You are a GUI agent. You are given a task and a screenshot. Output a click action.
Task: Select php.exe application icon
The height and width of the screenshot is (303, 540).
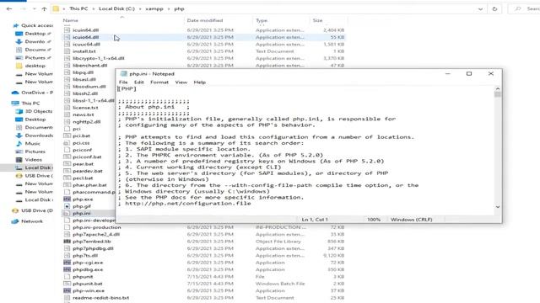[x=67, y=199]
